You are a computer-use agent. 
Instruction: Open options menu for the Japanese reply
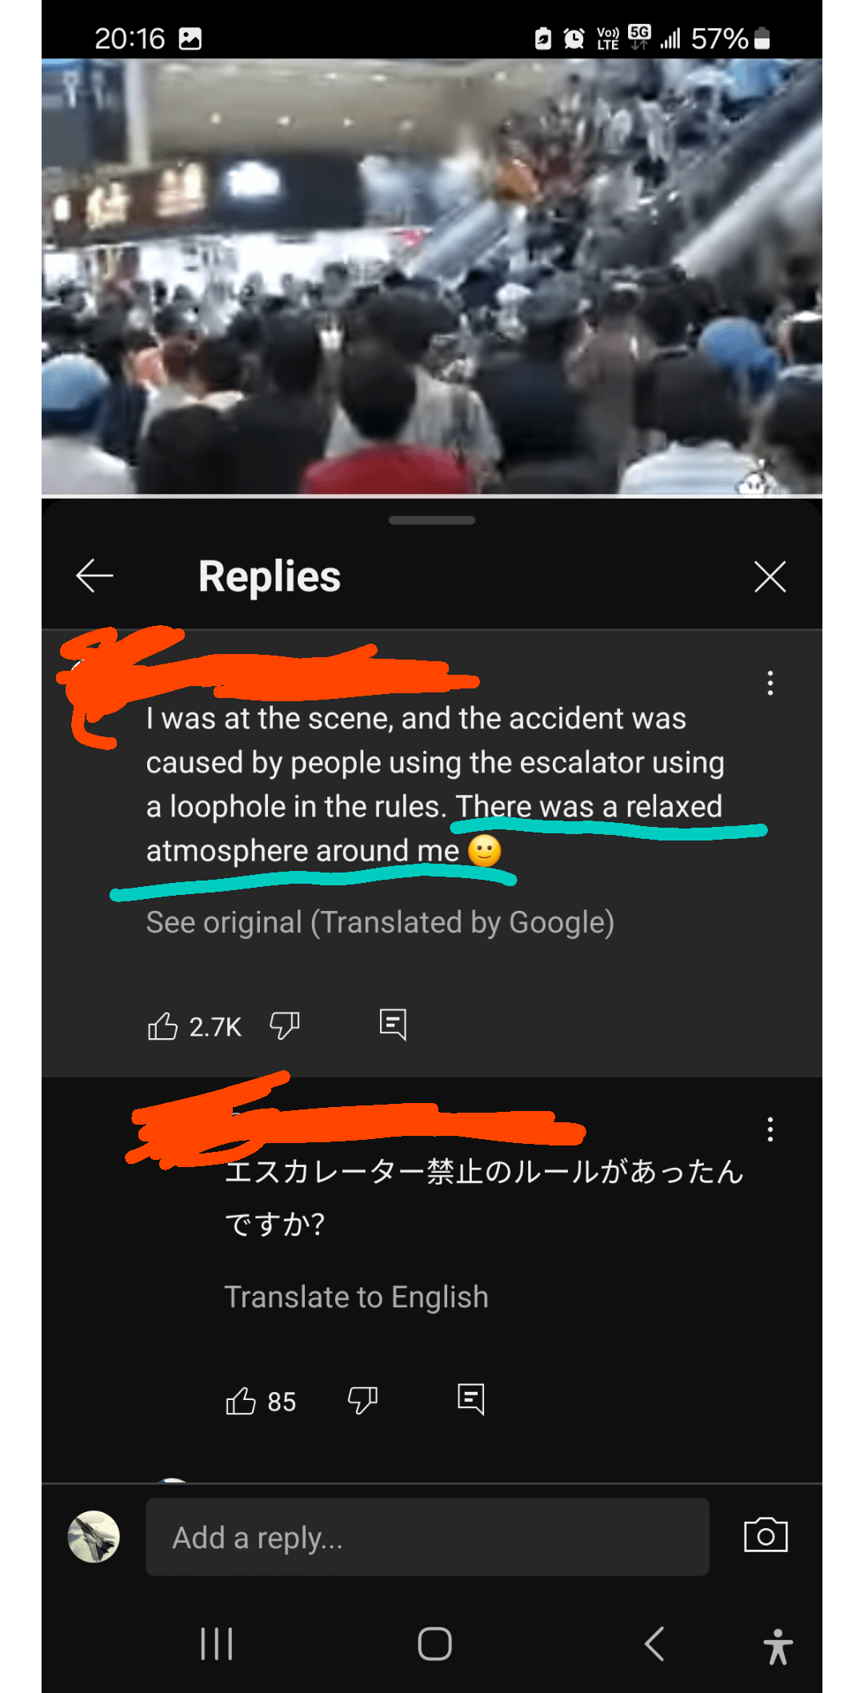(770, 1129)
